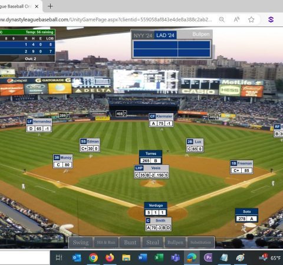Launch Microsoft Word from taskbar
The height and width of the screenshot is (265, 283).
143,257
